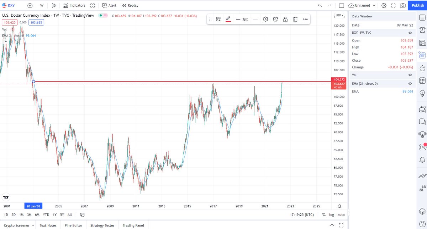Add alert on the horizontal ray drawing
Screen dimensions: 427x229
(x=275, y=19)
